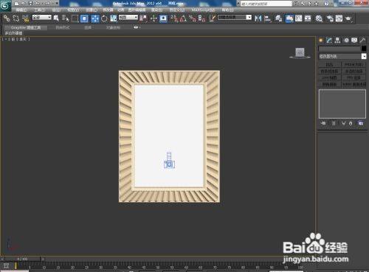This screenshot has height=272, width=369.
Task: Click the object name field in Modify panel
Action: [x=339, y=49]
